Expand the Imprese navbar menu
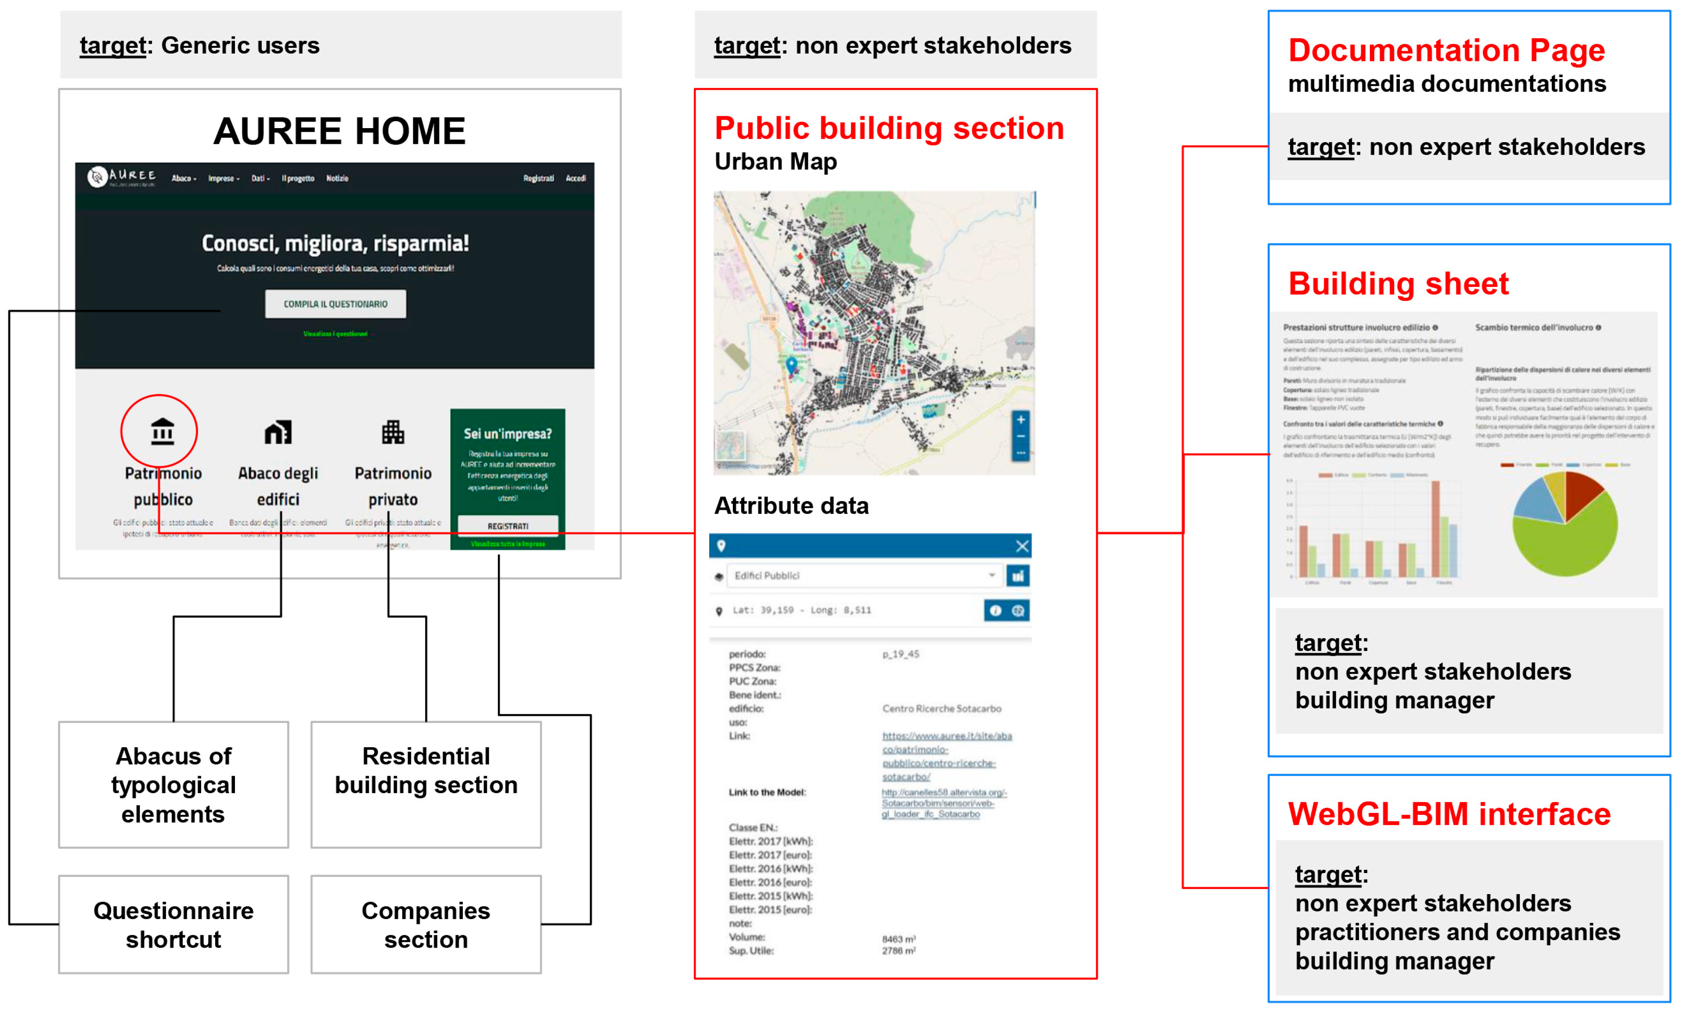This screenshot has width=1683, height=1013. click(x=223, y=179)
